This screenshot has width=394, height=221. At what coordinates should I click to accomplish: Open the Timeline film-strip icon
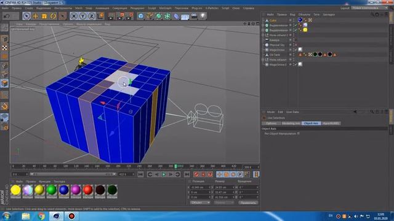click(256, 174)
